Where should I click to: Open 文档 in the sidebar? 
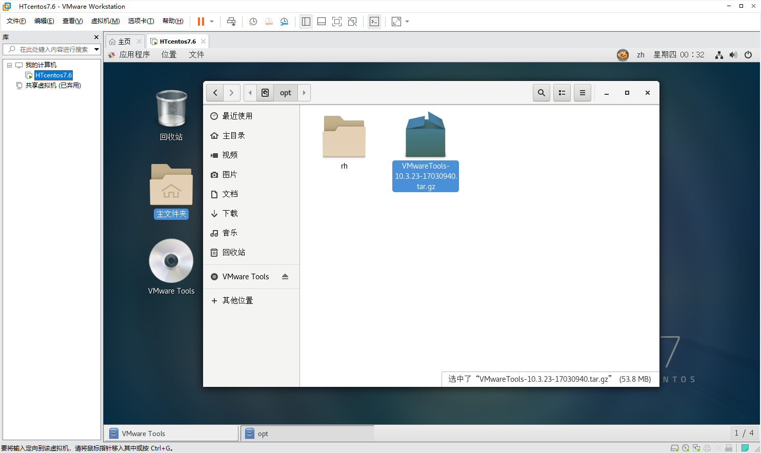pos(251,194)
